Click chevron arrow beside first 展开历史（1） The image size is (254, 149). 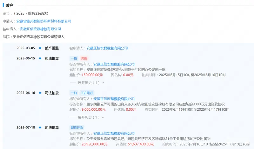103,83
